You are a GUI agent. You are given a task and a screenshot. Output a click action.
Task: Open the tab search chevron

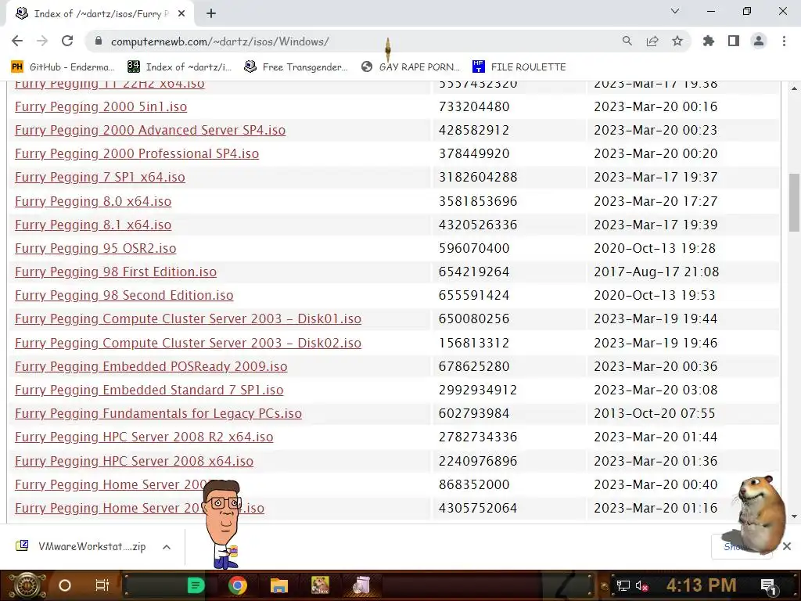tap(675, 11)
